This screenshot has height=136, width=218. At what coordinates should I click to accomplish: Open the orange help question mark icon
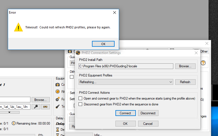tap(203, 63)
